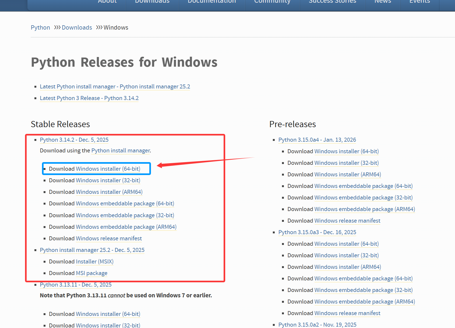Click the Windows 7 compatibility note text
Image resolution: width=455 pixels, height=328 pixels.
(x=126, y=295)
